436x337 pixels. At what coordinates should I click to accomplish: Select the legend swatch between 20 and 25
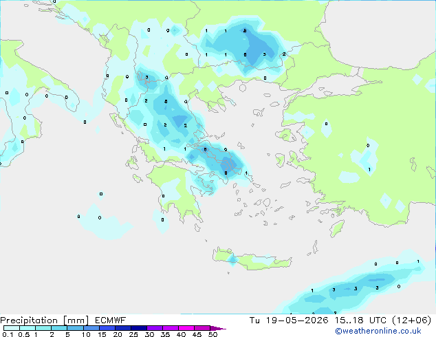pos(123,328)
